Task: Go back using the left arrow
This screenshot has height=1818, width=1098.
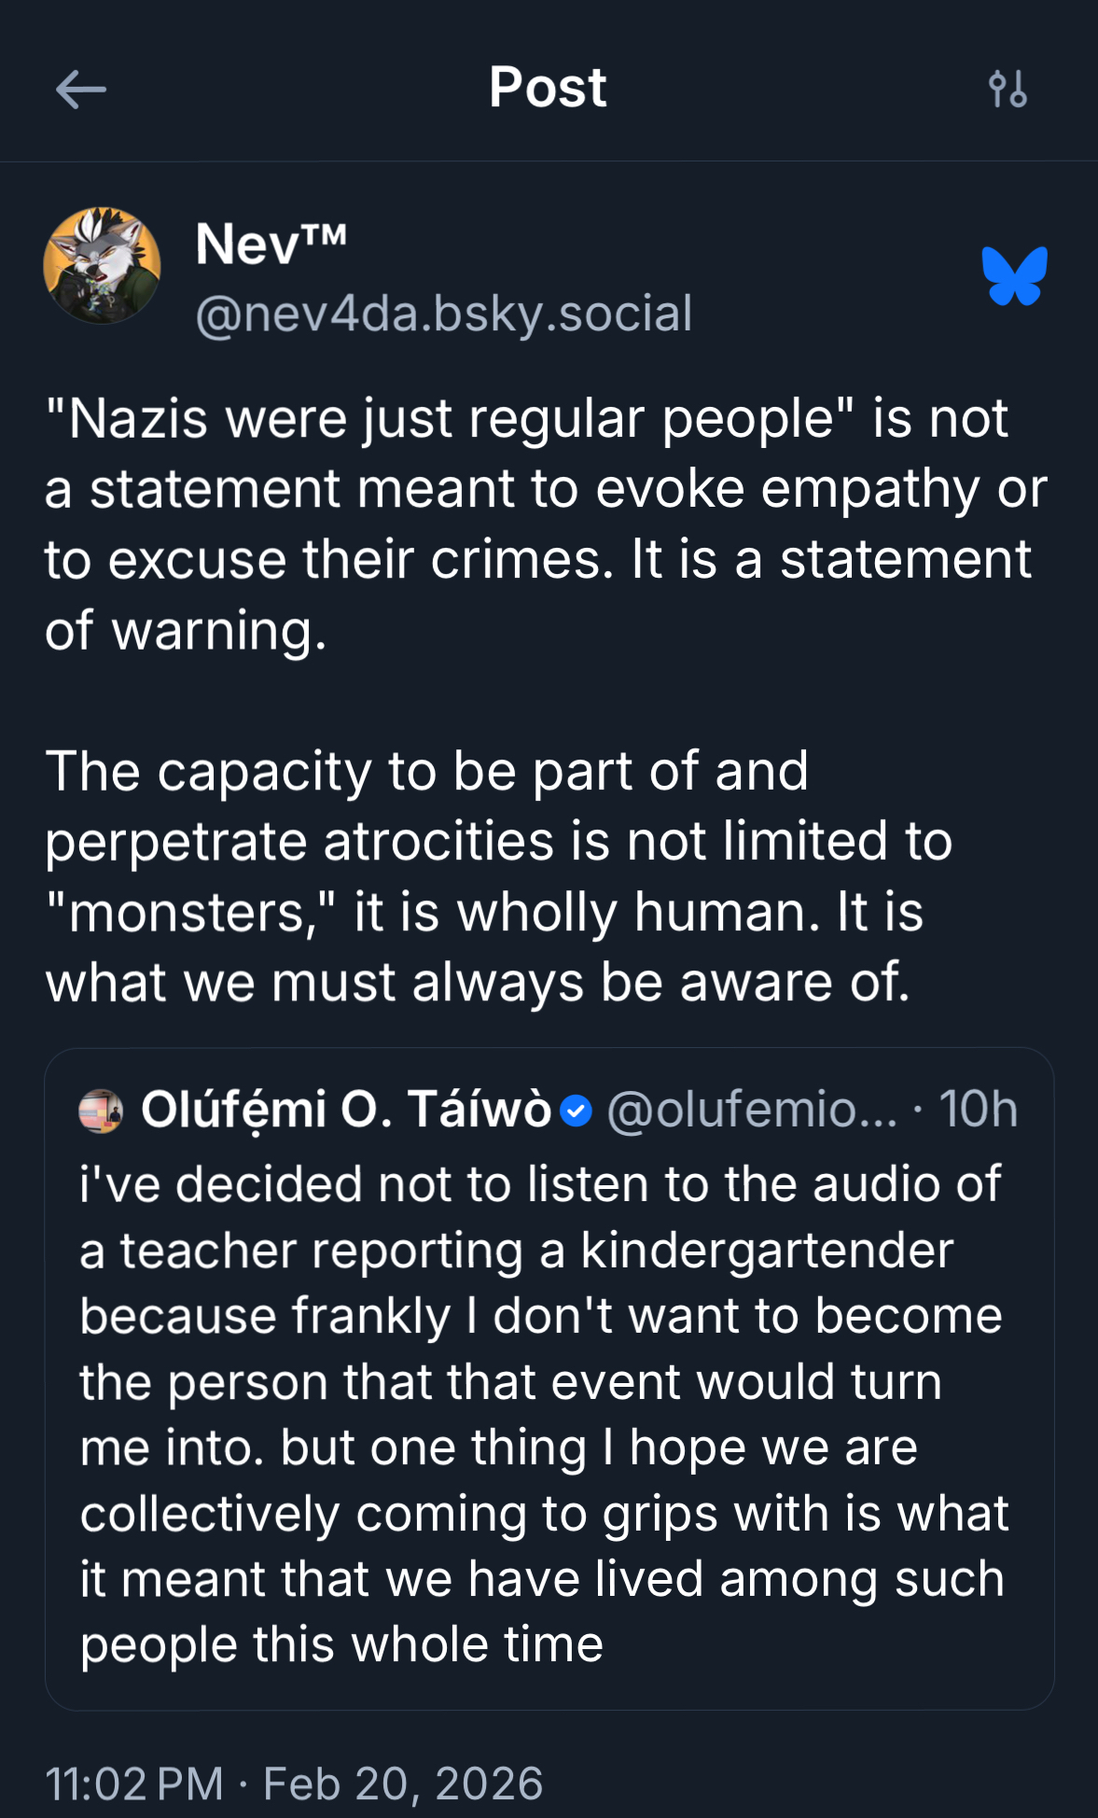Action: 80,90
